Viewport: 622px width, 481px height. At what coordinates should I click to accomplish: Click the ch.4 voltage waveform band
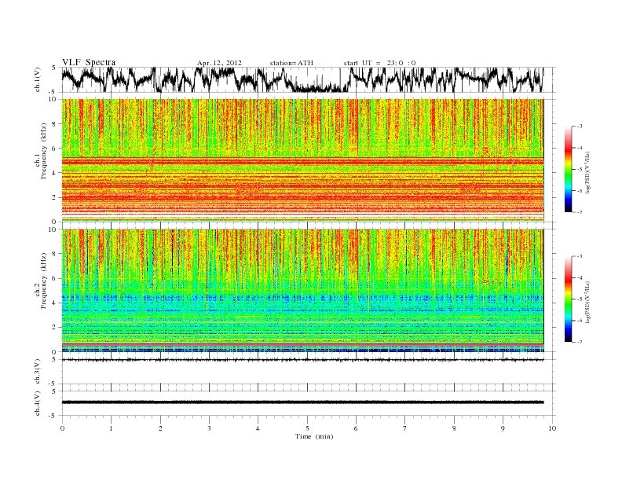(302, 402)
